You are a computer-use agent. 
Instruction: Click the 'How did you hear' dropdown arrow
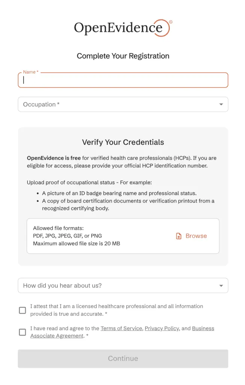click(221, 286)
